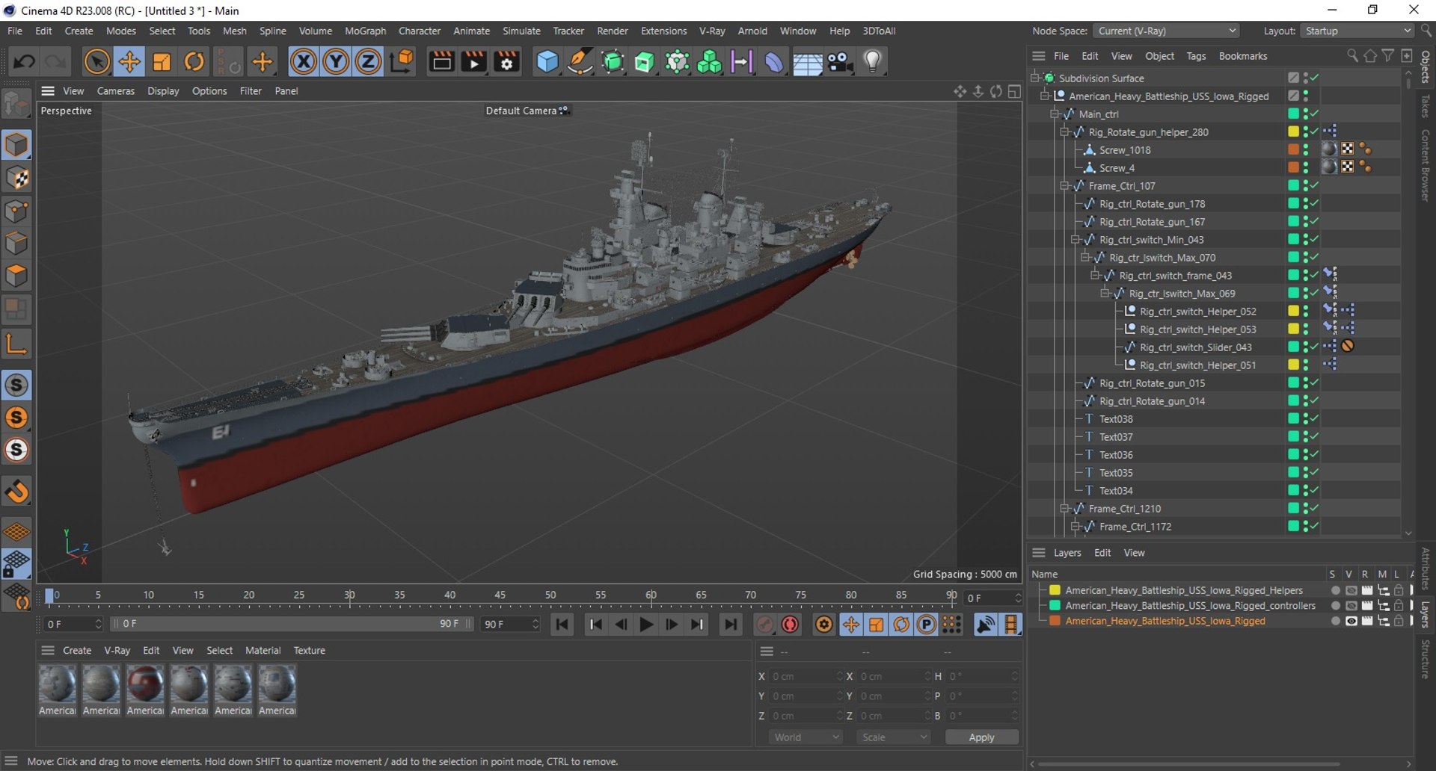Activate the Rotate tool
This screenshot has width=1436, height=771.
(194, 61)
